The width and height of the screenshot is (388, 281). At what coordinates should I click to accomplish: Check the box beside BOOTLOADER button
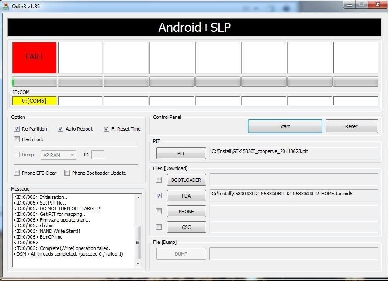[159, 180]
